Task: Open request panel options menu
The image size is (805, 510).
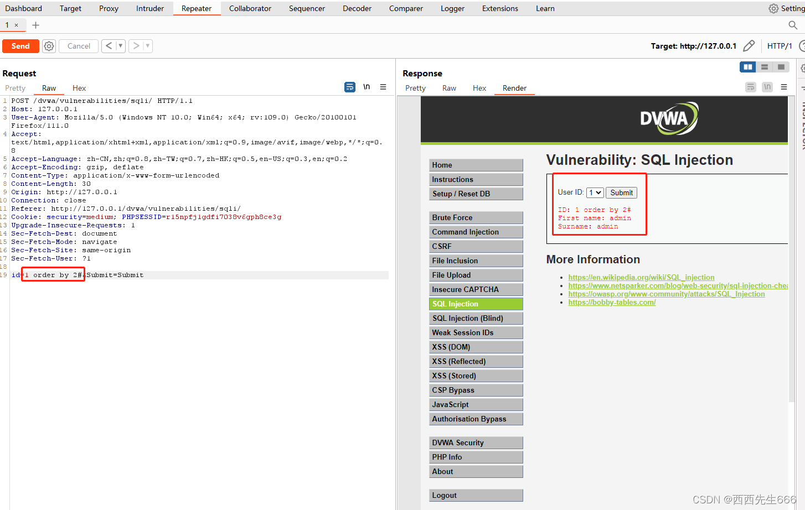Action: 383,87
